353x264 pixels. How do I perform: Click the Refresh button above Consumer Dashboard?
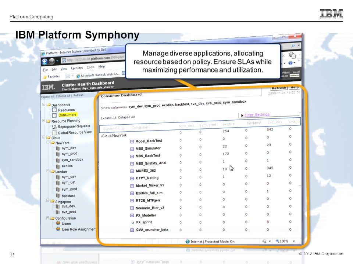point(279,88)
